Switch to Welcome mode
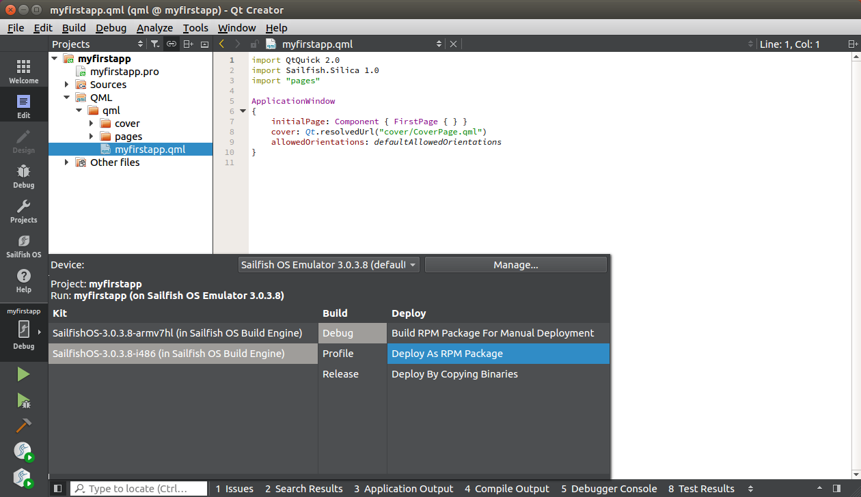Viewport: 861px width, 497px height. pos(23,71)
